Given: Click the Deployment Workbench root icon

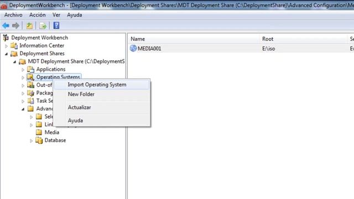Looking at the screenshot, I should [6, 38].
